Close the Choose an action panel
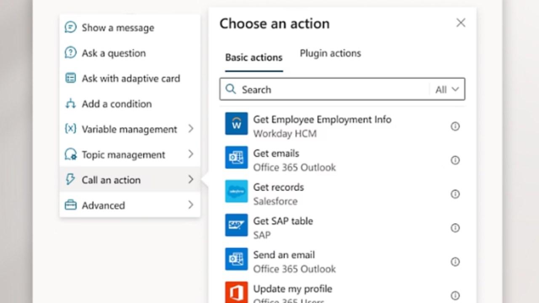This screenshot has height=303, width=539. pos(461,23)
